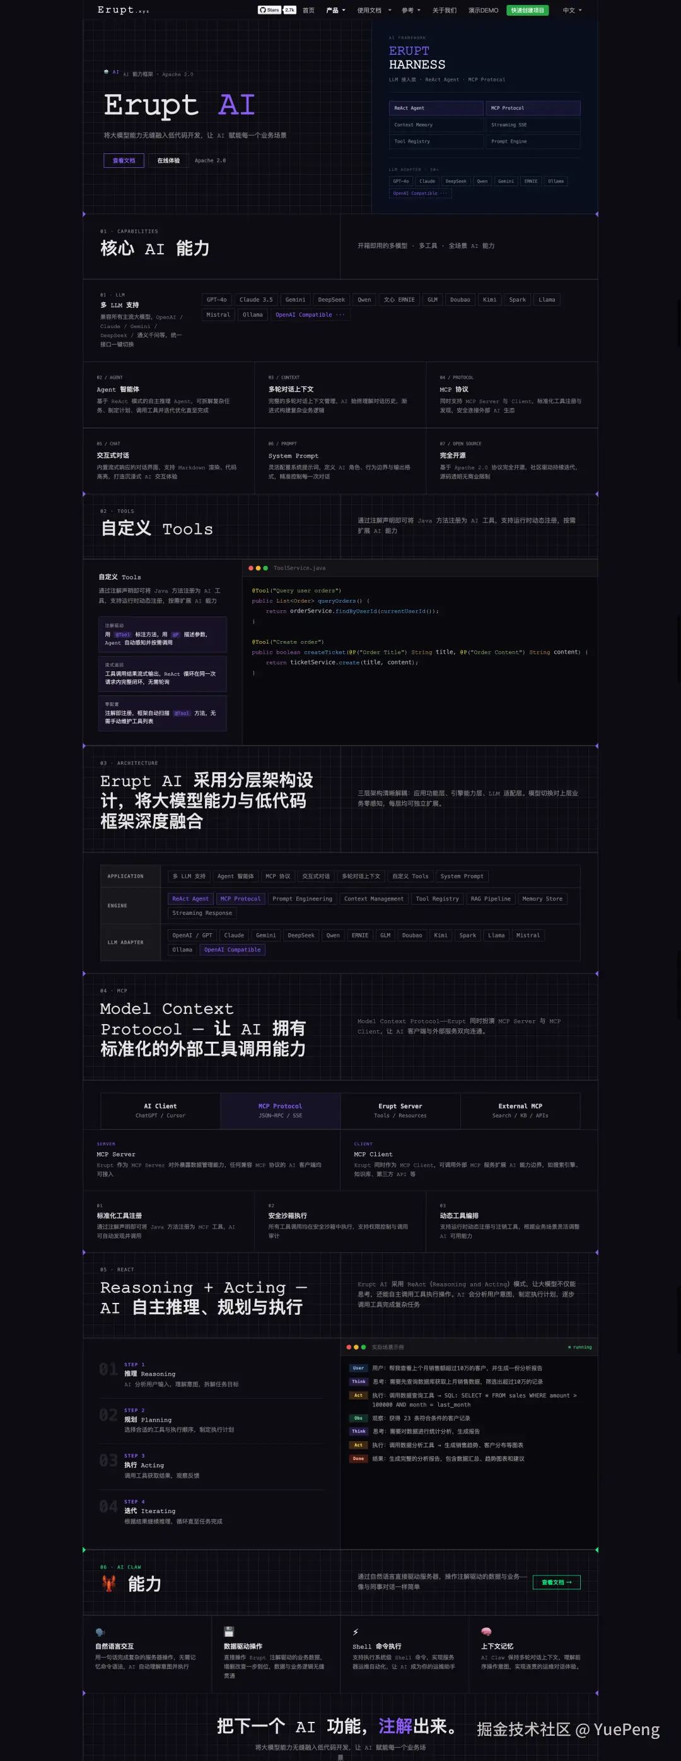Click RAG Pipeline tag in ENGINE row
Image resolution: width=681 pixels, height=1761 pixels.
491,899
